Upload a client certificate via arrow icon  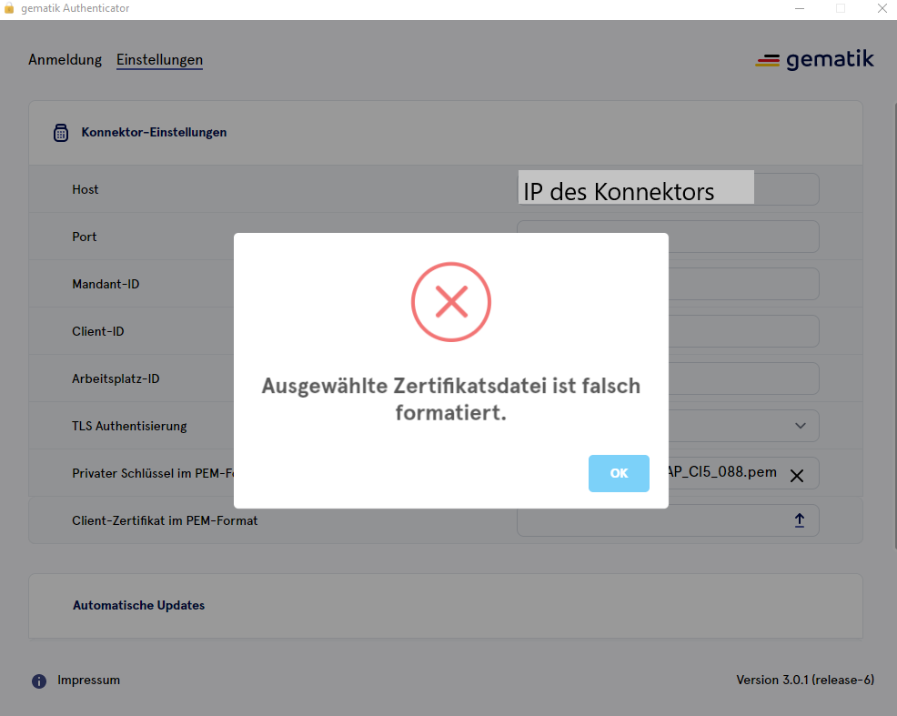800,520
